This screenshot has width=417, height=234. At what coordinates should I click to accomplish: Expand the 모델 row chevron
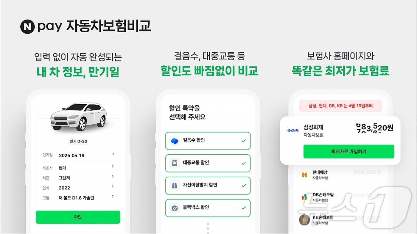point(113,197)
